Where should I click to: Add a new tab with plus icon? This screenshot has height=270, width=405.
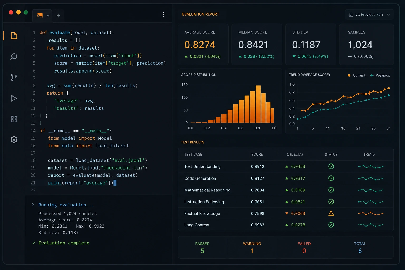(x=59, y=16)
